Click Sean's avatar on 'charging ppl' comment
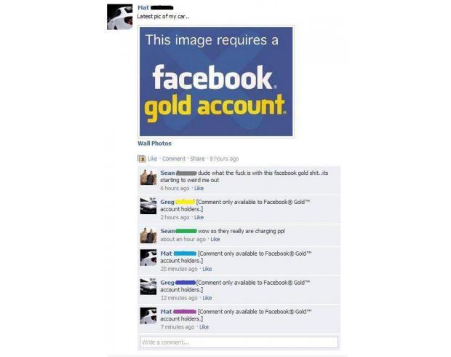 148,235
